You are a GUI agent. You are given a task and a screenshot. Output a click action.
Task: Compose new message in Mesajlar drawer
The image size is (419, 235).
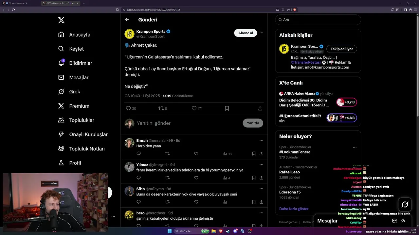[x=394, y=221]
